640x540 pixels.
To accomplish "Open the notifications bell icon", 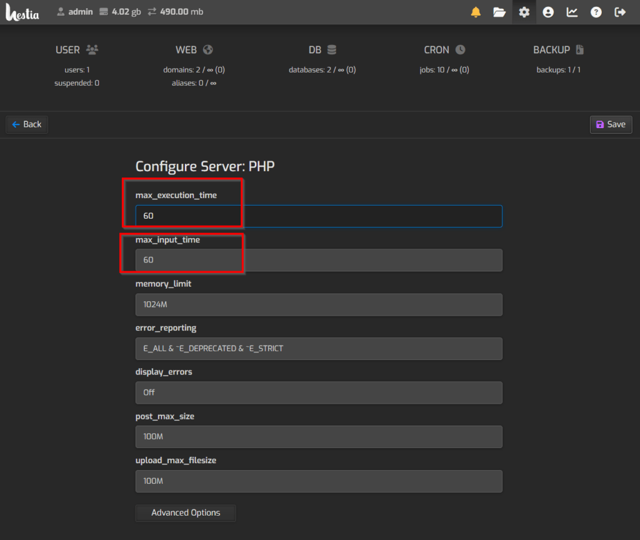I will pos(476,11).
